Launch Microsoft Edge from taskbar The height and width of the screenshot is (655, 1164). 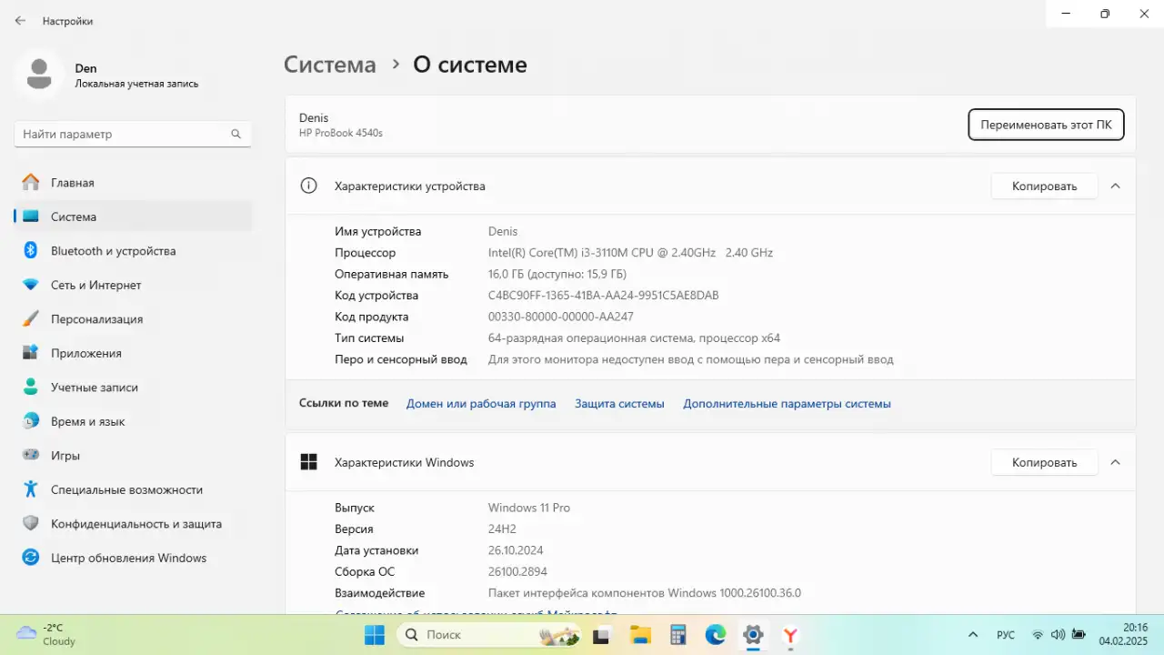click(715, 634)
